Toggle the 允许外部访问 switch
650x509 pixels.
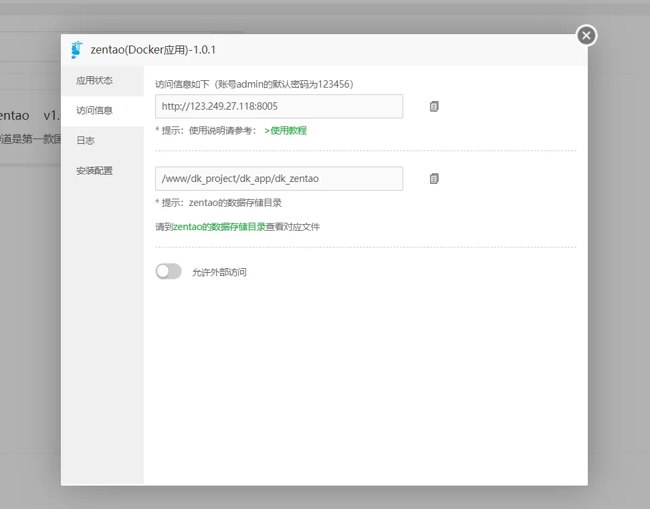pyautogui.click(x=169, y=272)
